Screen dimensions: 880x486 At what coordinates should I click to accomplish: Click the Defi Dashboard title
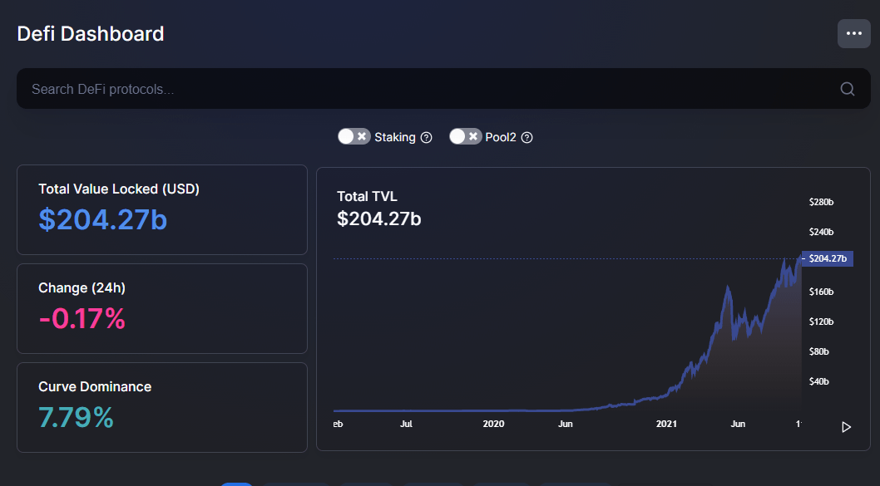91,34
